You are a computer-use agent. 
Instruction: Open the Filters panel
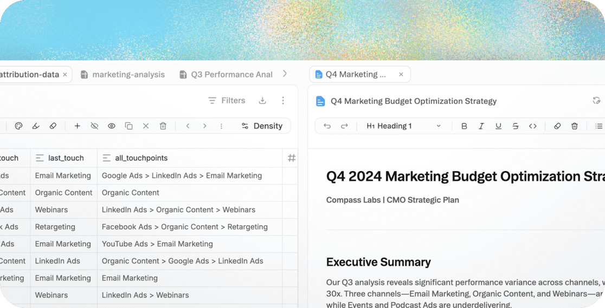[227, 101]
